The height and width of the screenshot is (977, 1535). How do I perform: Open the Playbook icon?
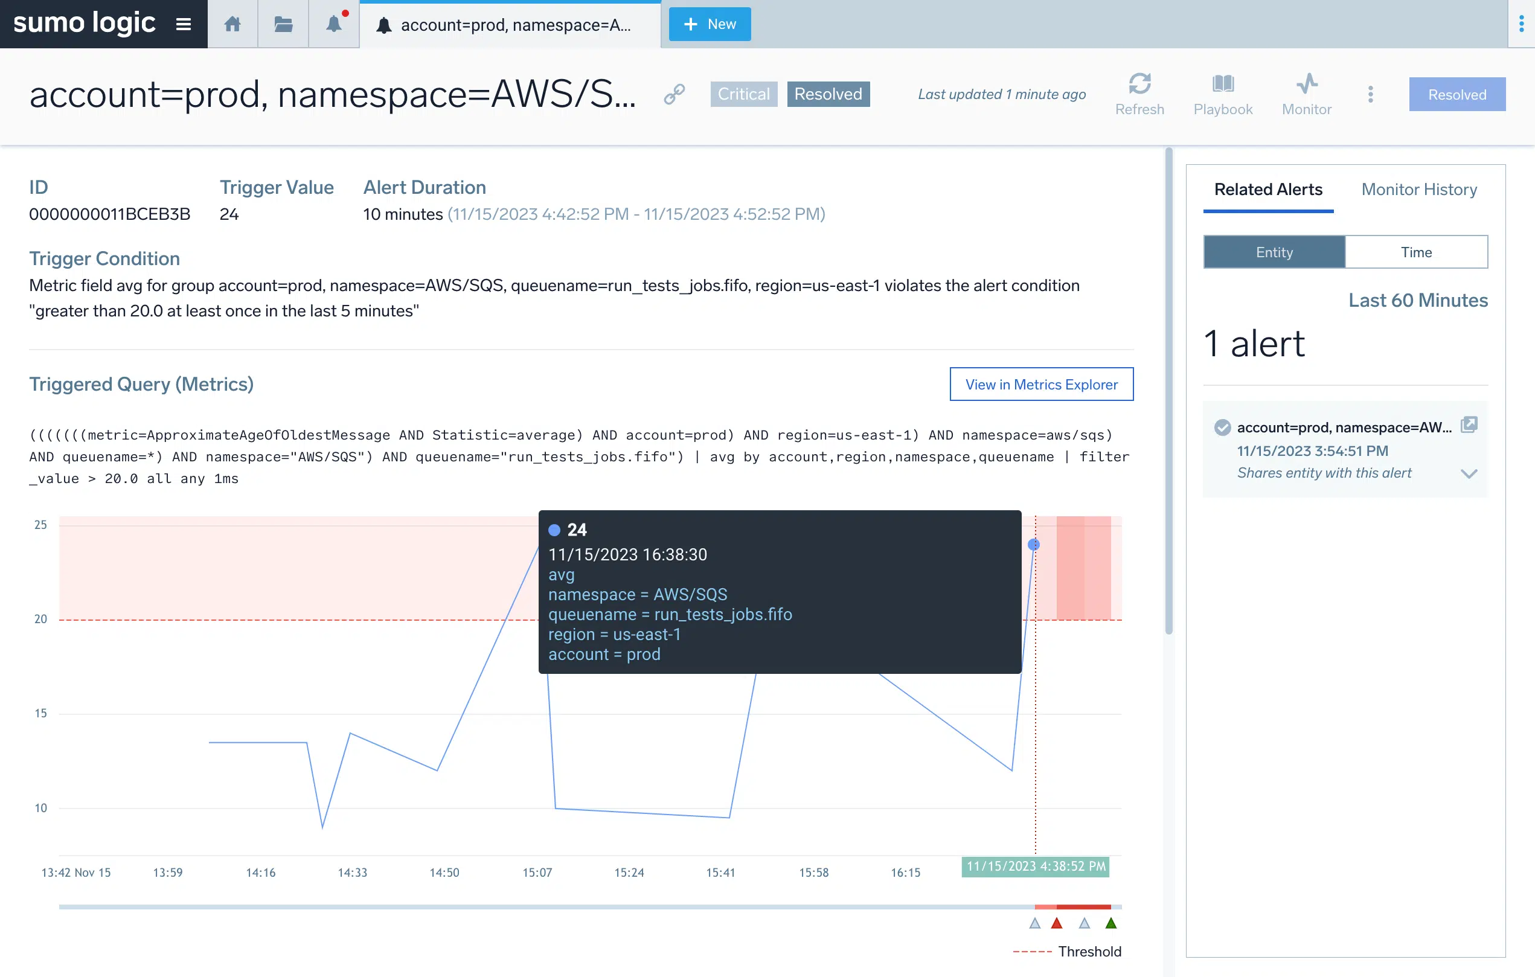(x=1222, y=84)
